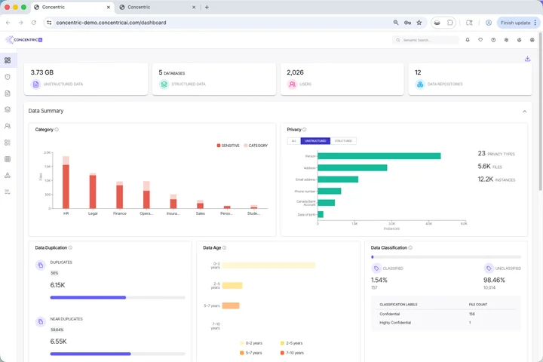Click the Finish update button

(514, 23)
